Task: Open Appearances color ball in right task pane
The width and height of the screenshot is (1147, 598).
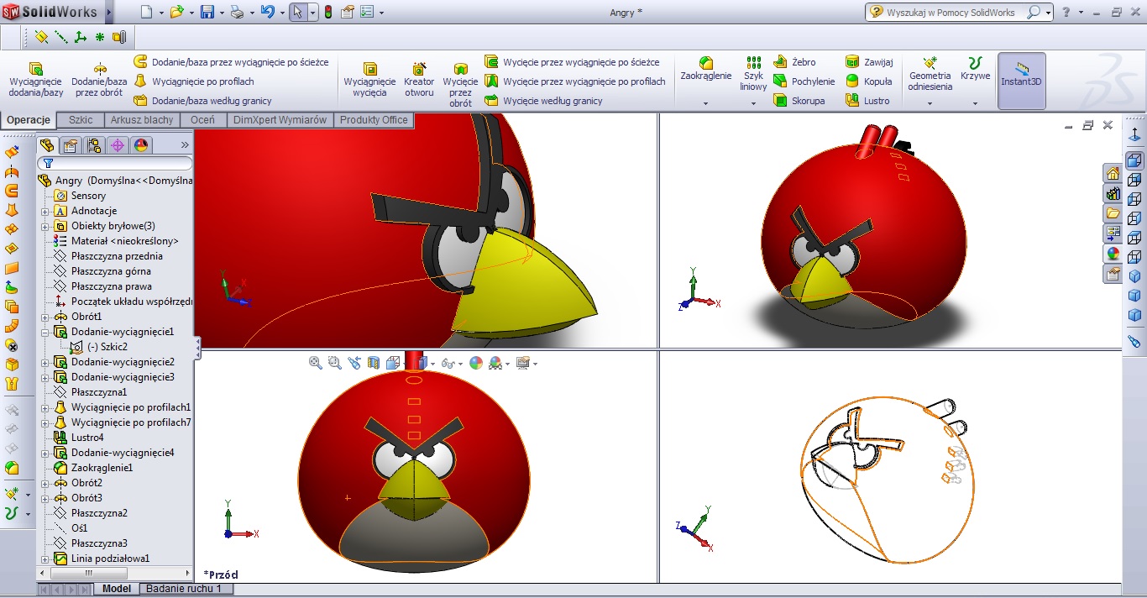Action: coord(1113,254)
